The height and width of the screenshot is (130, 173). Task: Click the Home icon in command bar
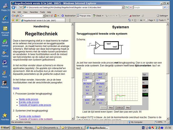click(129, 20)
